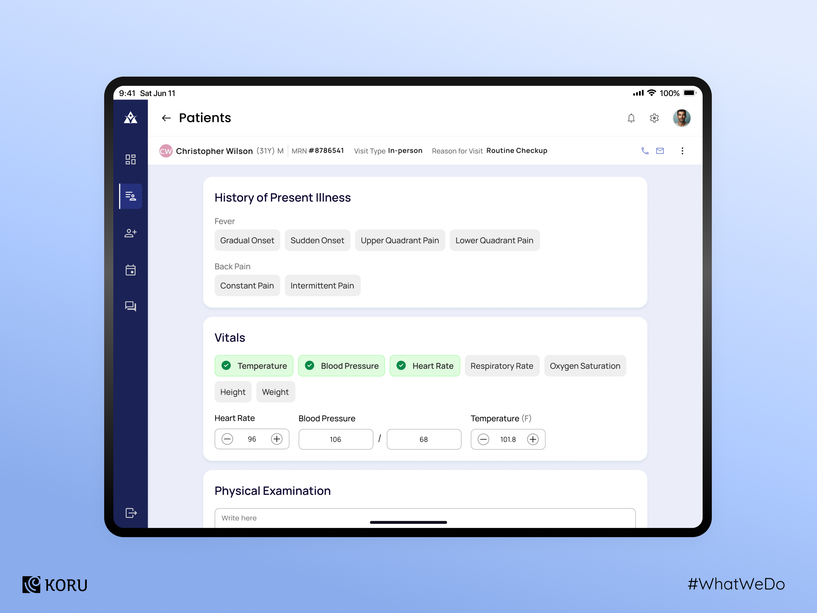Increase temperature using the plus stepper
The image size is (817, 613).
pyautogui.click(x=533, y=439)
